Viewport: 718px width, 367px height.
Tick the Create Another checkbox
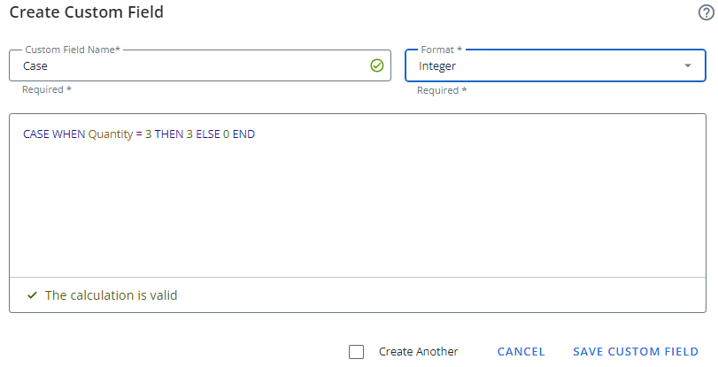(x=357, y=351)
